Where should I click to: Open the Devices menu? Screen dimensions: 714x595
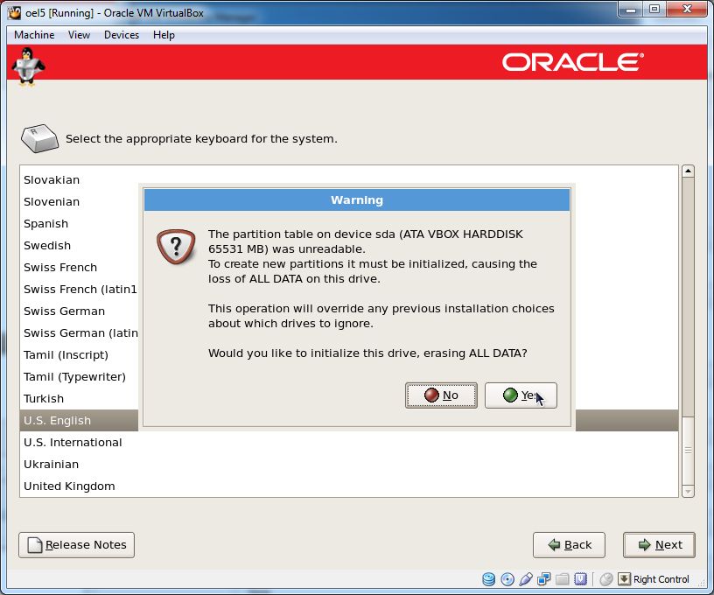click(122, 35)
